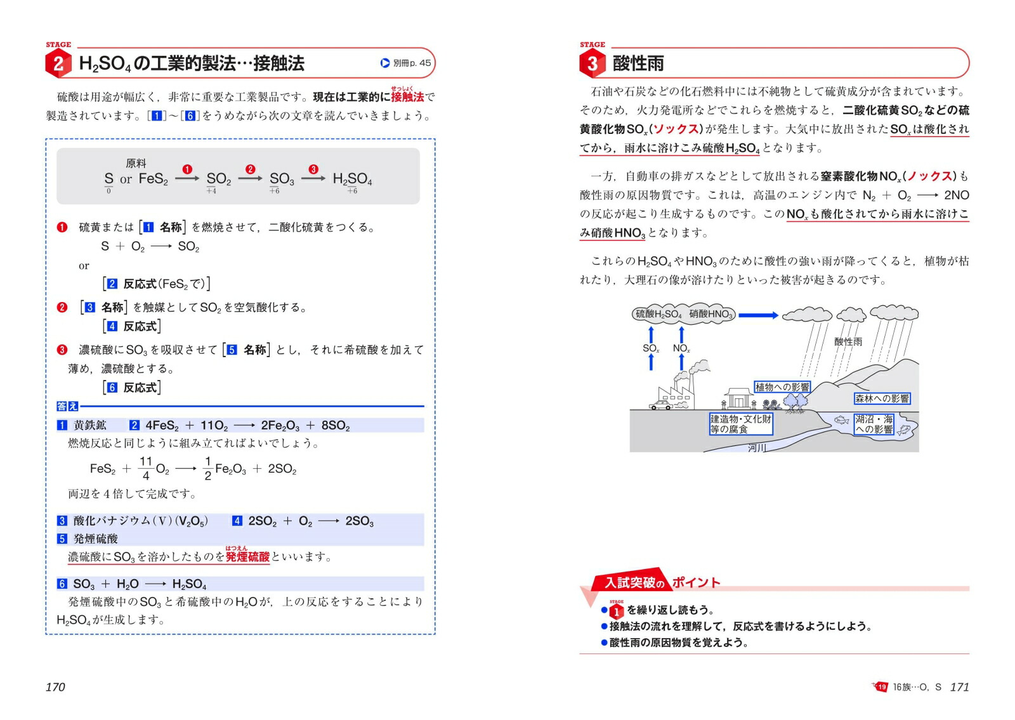Click page number 170

click(56, 687)
